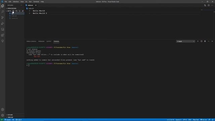This screenshot has height=121, width=215.
Task: Open the Explorer view in activity bar
Action: pyautogui.click(x=2, y=6)
